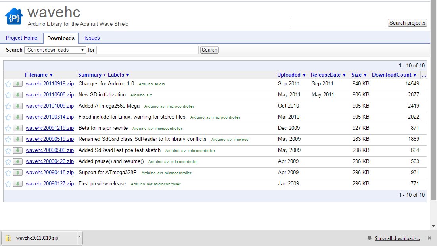Screen dimensions: 437x246
Task: Star the wavehc20091219.zip download
Action: coord(8,128)
